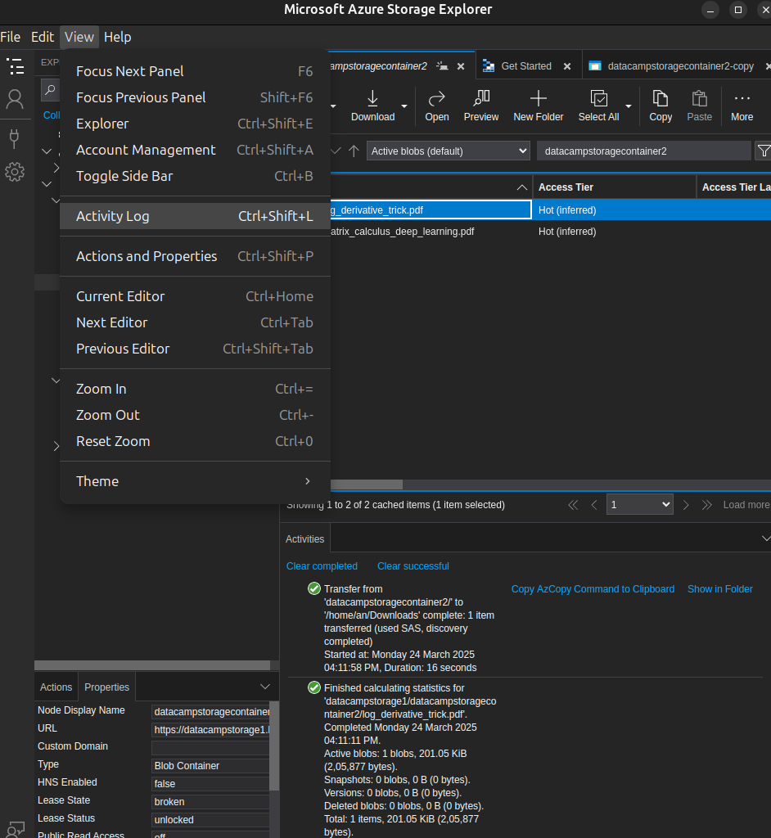This screenshot has width=771, height=838.
Task: Click Copy AzCopy Command to Clipboard
Action: (593, 589)
